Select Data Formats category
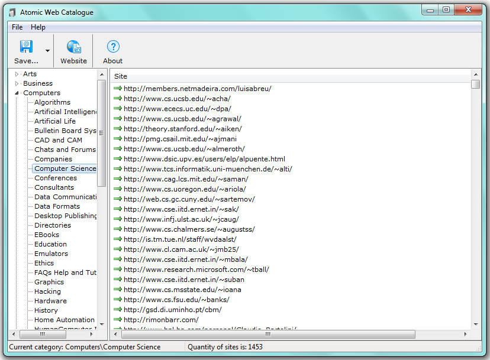This screenshot has width=490, height=360. point(57,206)
